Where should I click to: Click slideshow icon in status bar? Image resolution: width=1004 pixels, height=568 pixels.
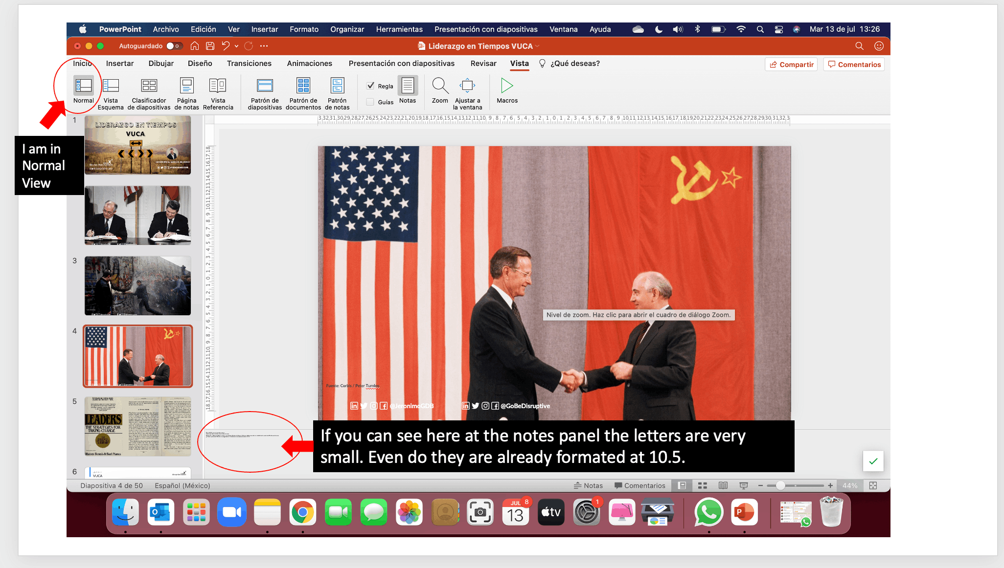coord(744,485)
